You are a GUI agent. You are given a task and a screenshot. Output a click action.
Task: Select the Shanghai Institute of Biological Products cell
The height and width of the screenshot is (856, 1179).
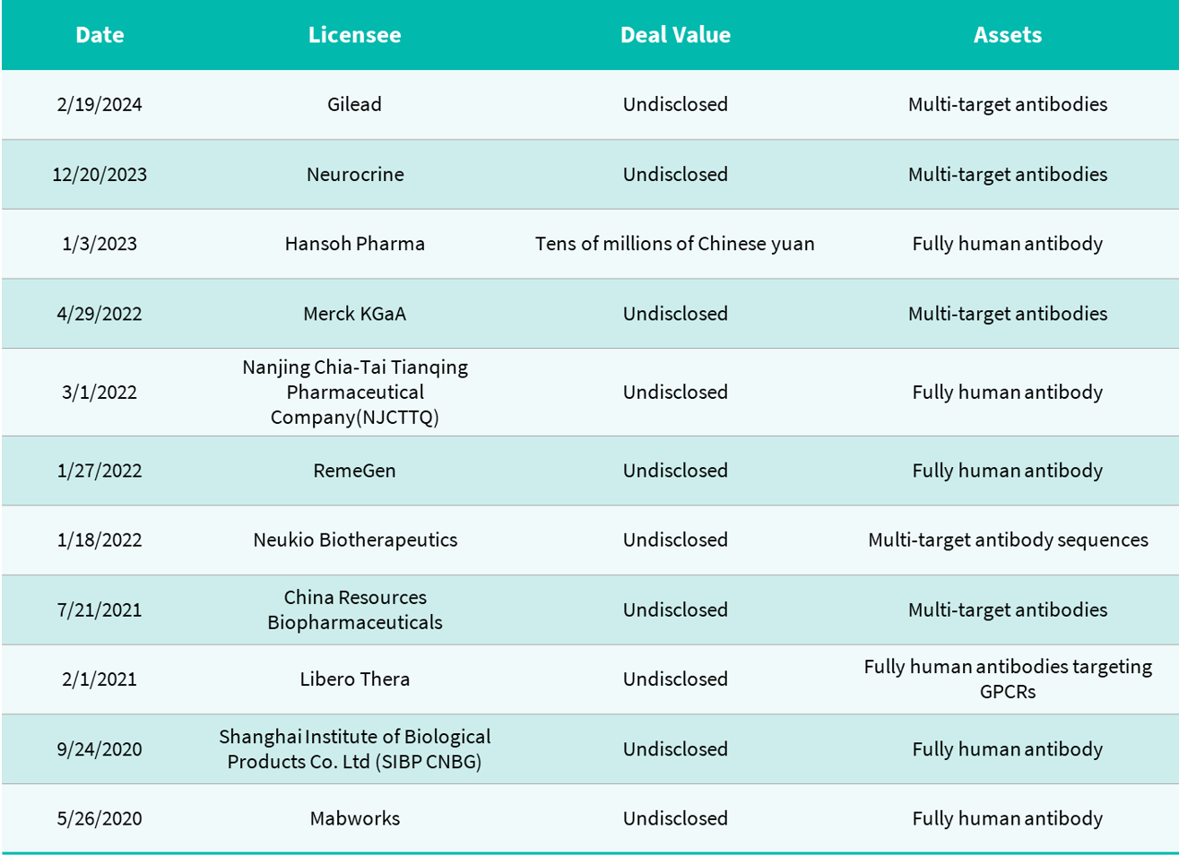355,749
